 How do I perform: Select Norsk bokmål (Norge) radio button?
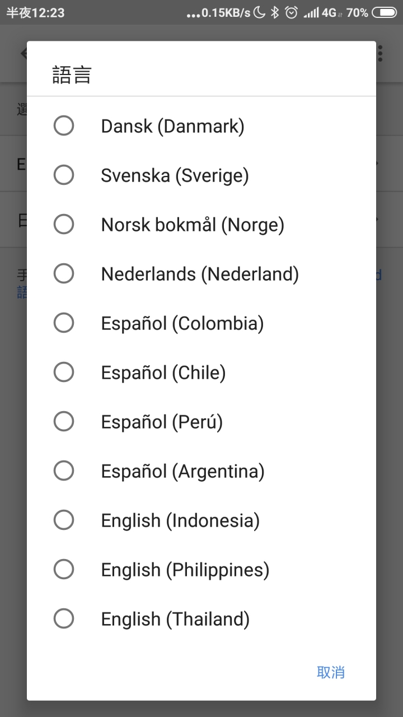[63, 224]
